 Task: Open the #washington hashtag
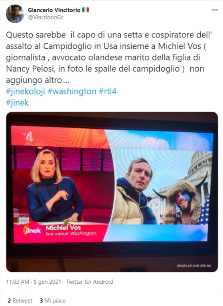(x=72, y=91)
